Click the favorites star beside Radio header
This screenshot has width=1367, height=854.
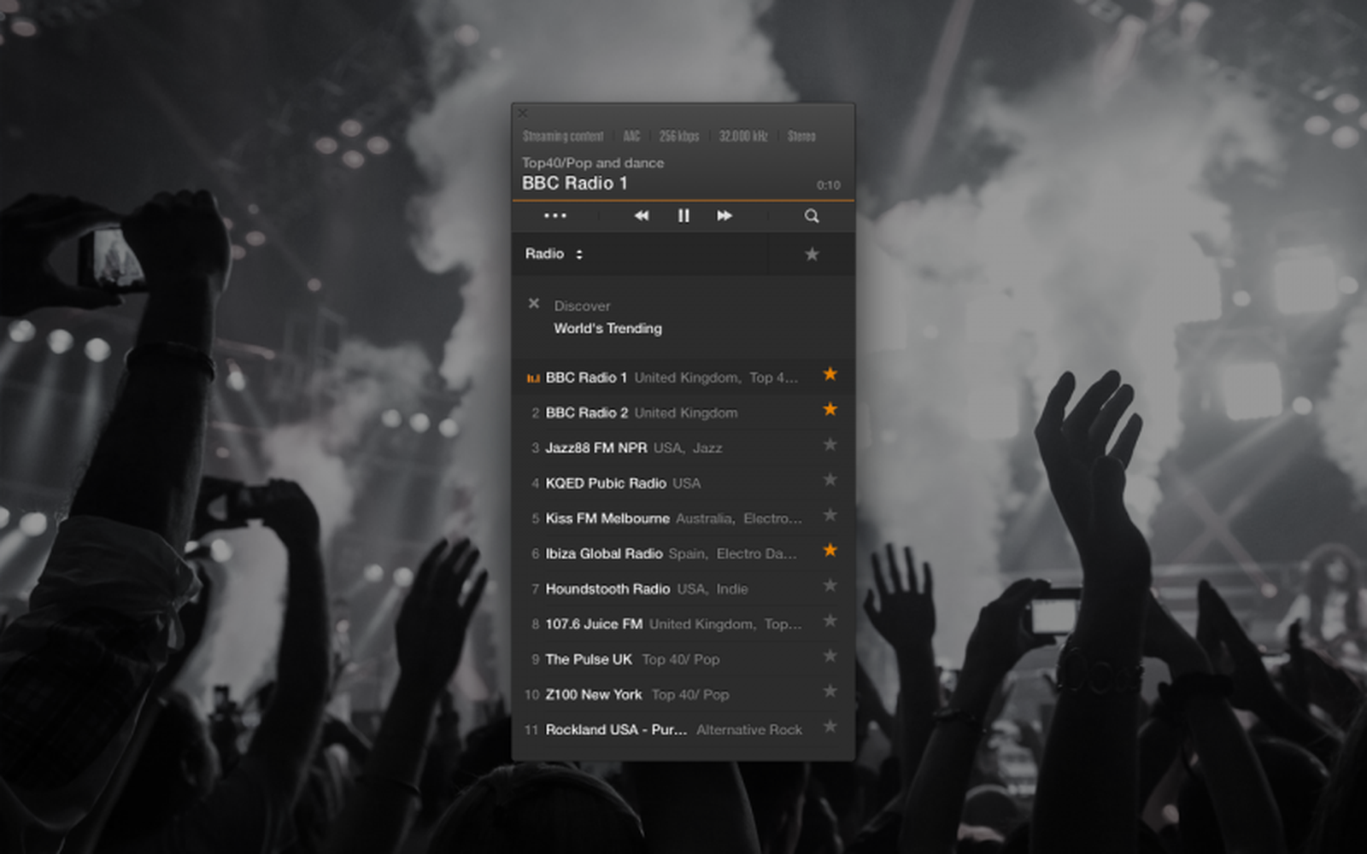[x=811, y=254]
